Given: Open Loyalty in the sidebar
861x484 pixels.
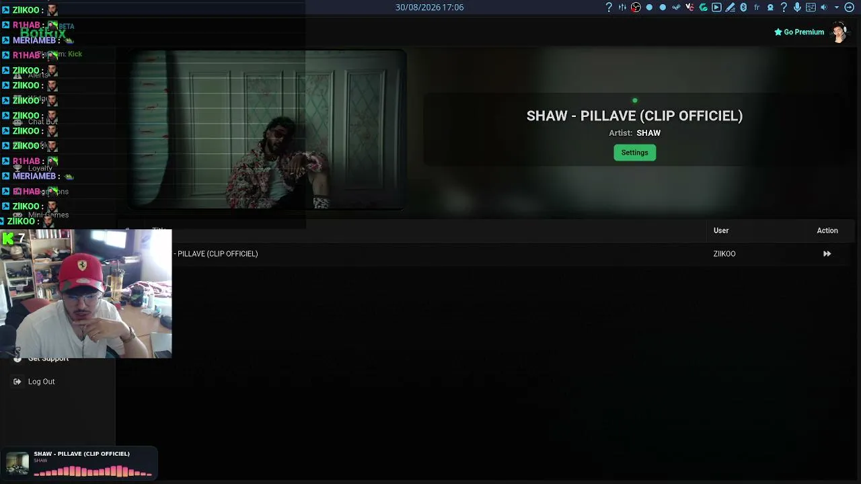Looking at the screenshot, I should coord(40,168).
